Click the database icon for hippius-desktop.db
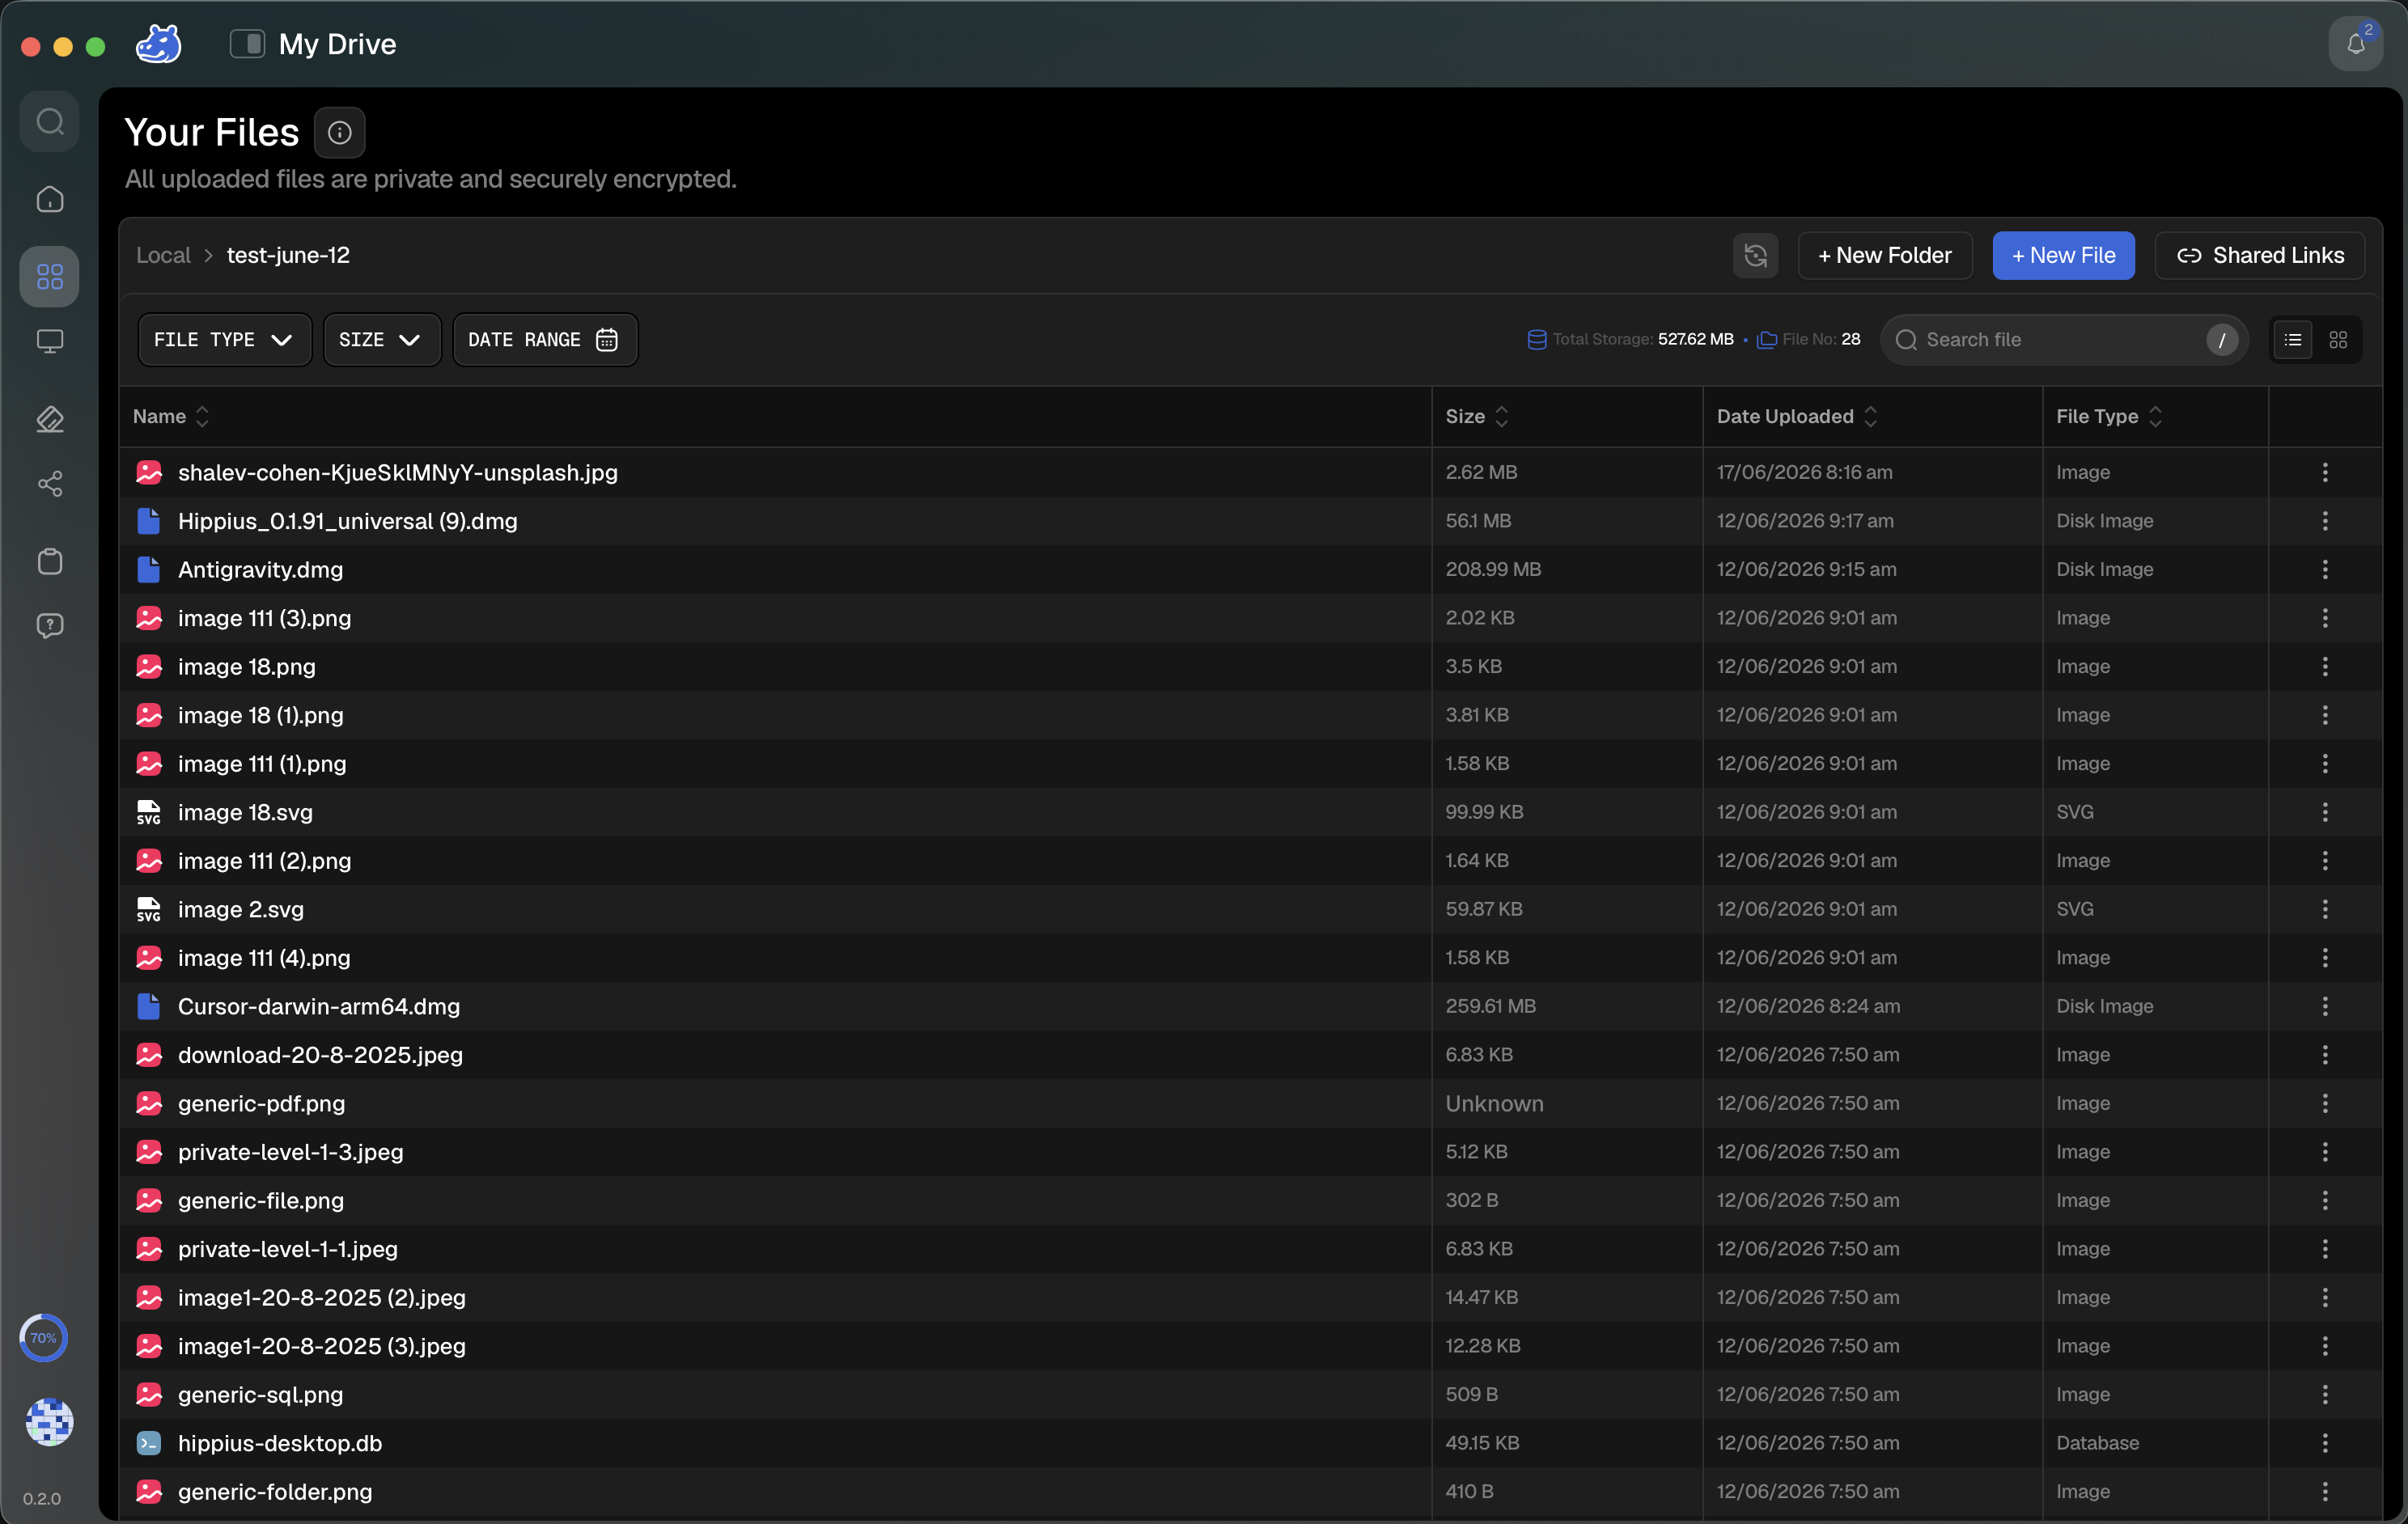Screen dimensions: 2408x1524 148,1443
